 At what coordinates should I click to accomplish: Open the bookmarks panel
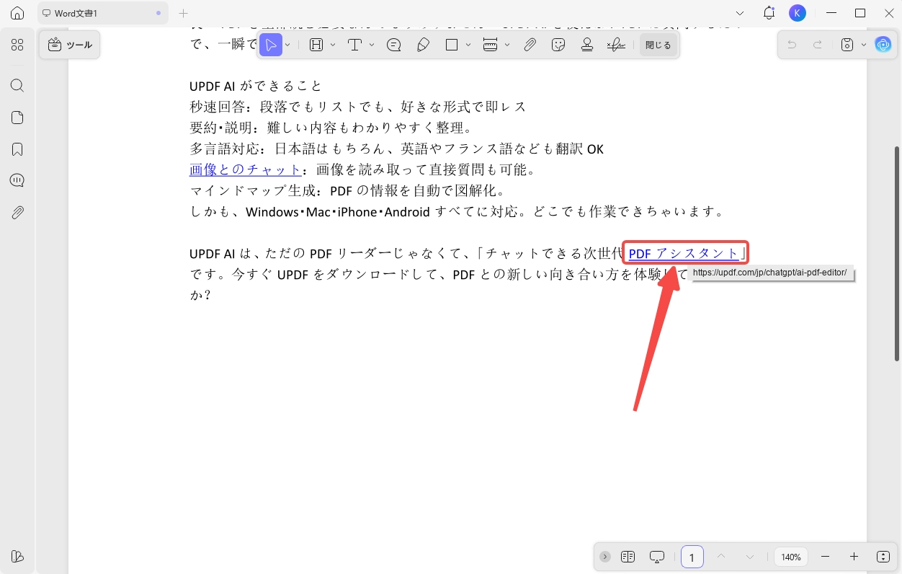click(17, 149)
